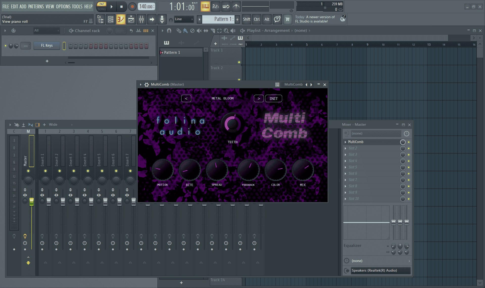Viewport: 485px width, 288px height.
Task: Open the FILE menu
Action: (x=6, y=7)
